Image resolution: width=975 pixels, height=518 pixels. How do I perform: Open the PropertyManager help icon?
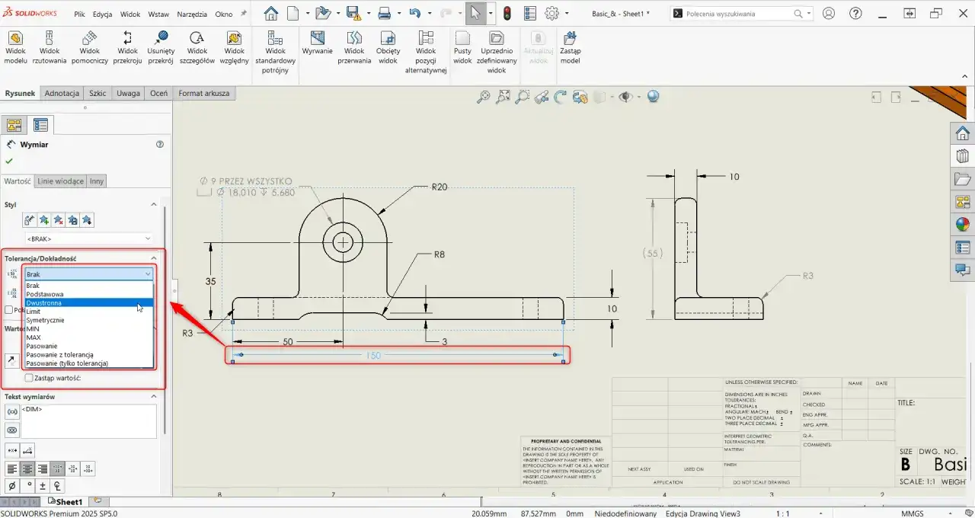pos(160,144)
